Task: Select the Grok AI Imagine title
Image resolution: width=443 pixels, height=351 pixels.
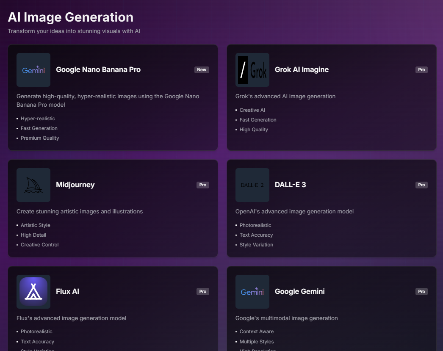Action: point(302,70)
